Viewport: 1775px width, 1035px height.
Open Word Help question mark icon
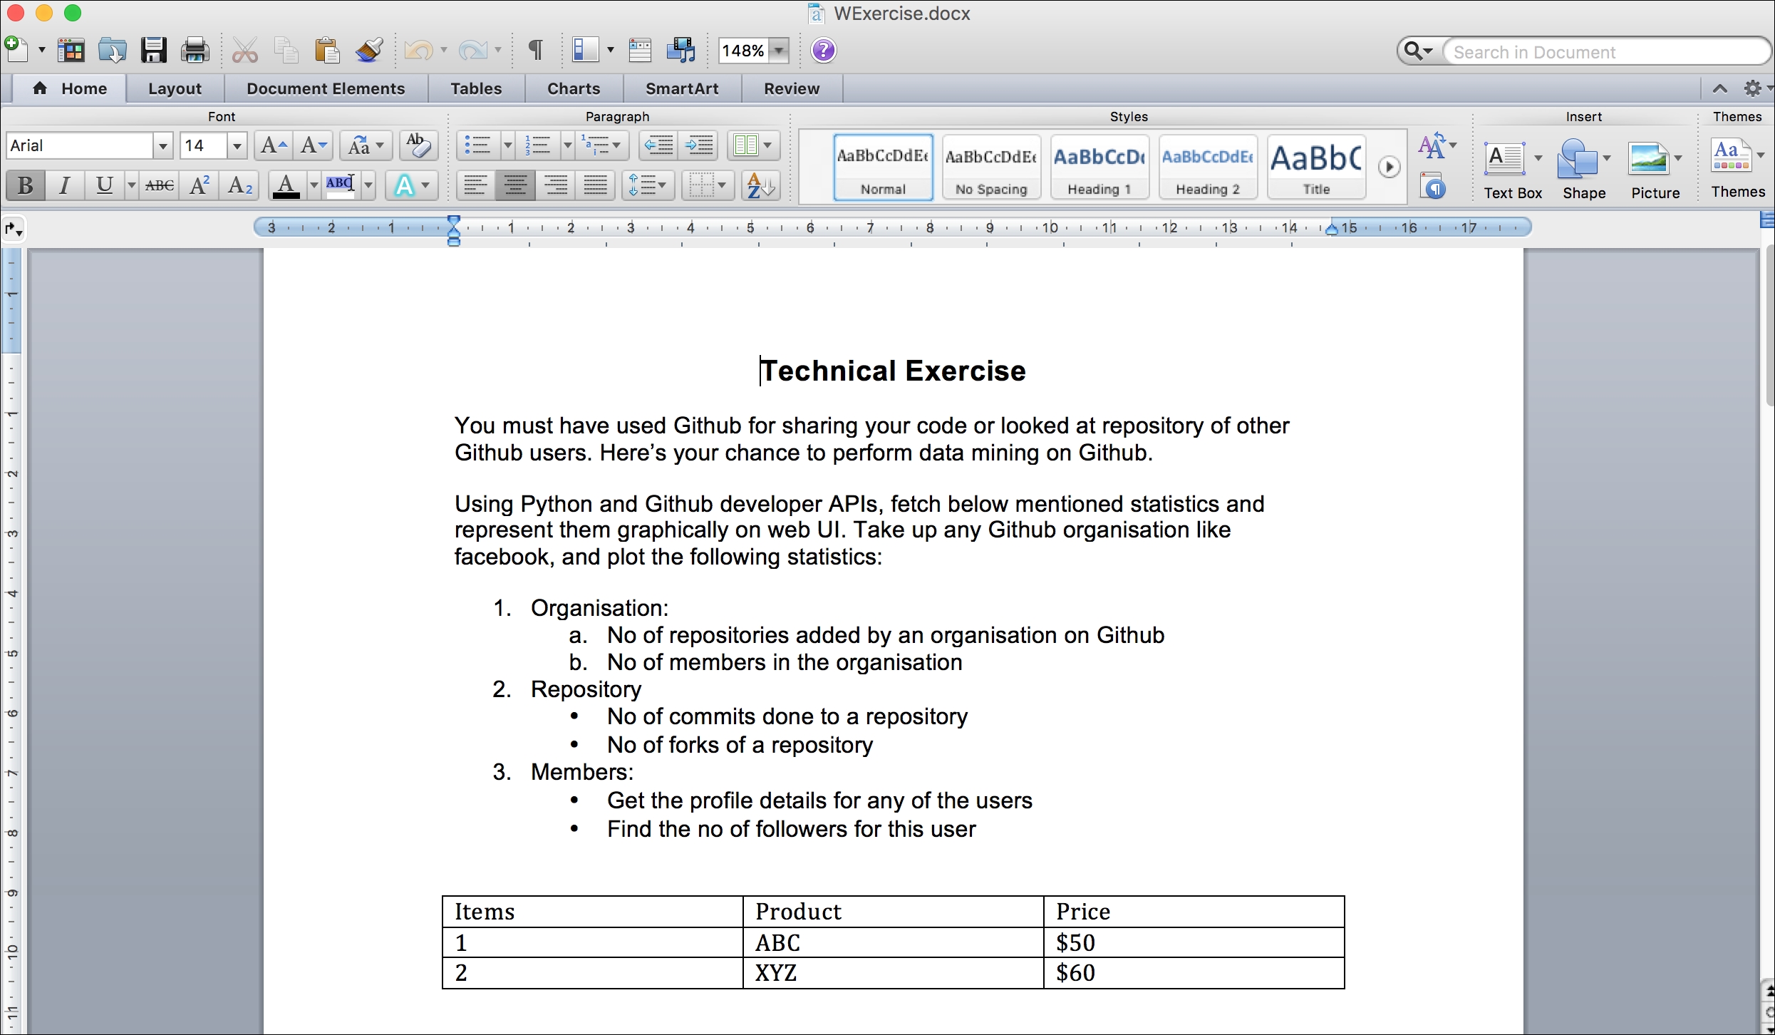824,51
